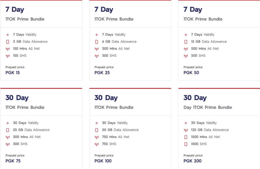Click the phone icon beside 15 GB Data Allowance
Screen dimensions: 260x169
click(x=186, y=42)
